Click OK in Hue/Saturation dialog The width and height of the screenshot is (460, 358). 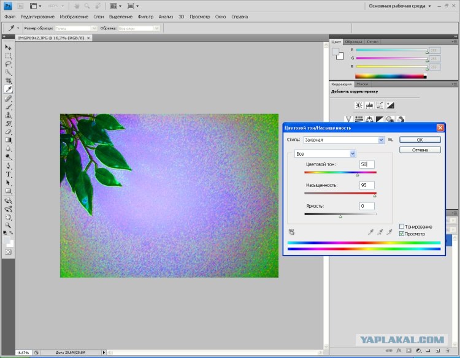(x=420, y=140)
